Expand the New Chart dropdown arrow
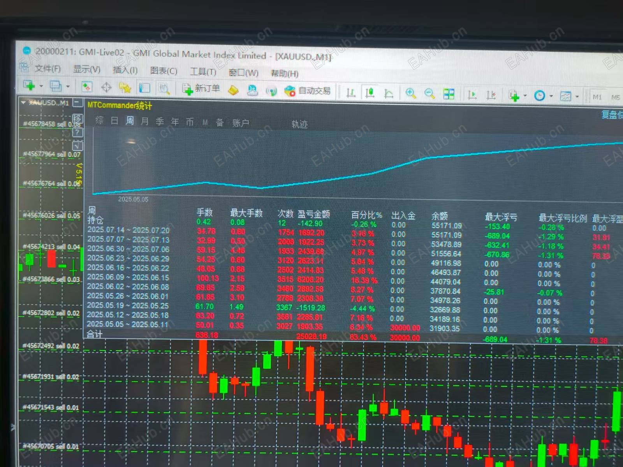 (41, 86)
